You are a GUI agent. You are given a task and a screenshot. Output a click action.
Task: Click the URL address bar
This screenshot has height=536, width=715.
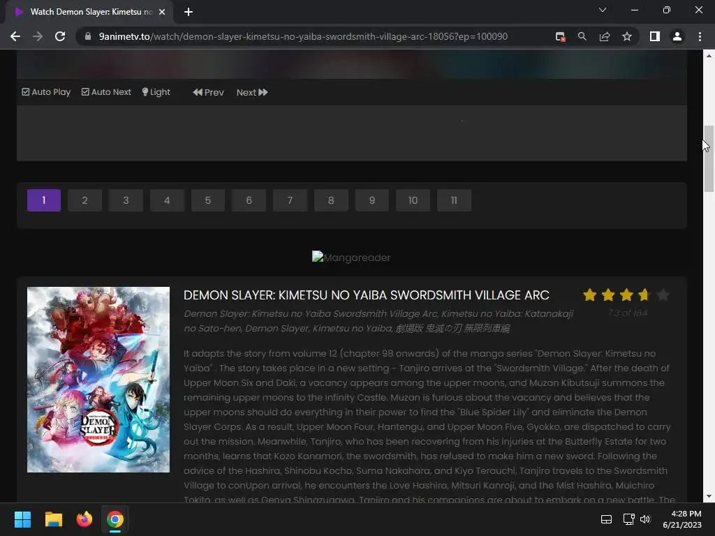pos(303,36)
